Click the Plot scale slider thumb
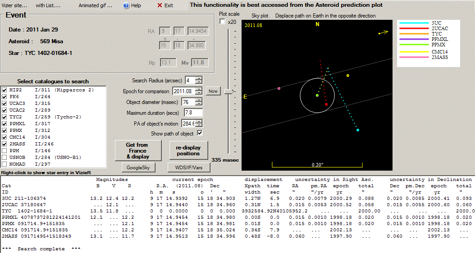475x253 pixels. [x=229, y=91]
